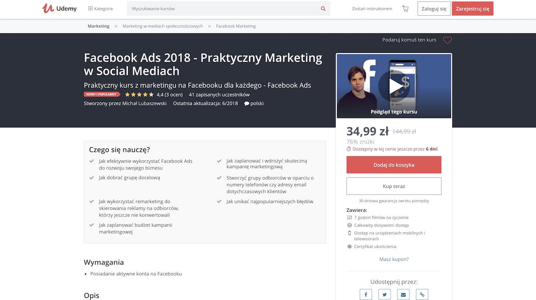Click 'Jak unikać najpopularniejszych błędów' item
This screenshot has height=300, width=536.
click(270, 202)
